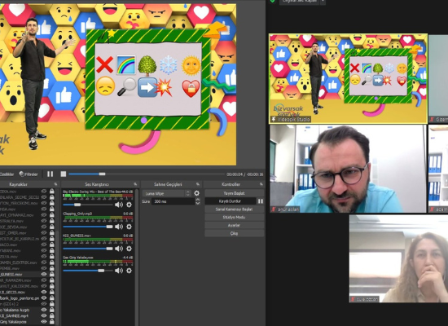Screen dimensions: 448x326
Task: Click the Kaydı Durdur button
Action: coord(231,201)
